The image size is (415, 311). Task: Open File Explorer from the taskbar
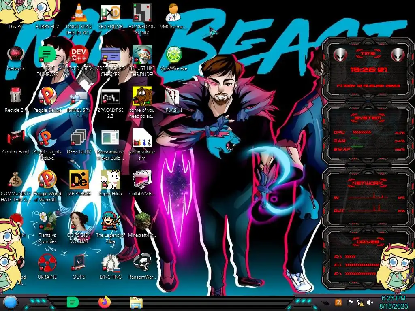[136, 302]
